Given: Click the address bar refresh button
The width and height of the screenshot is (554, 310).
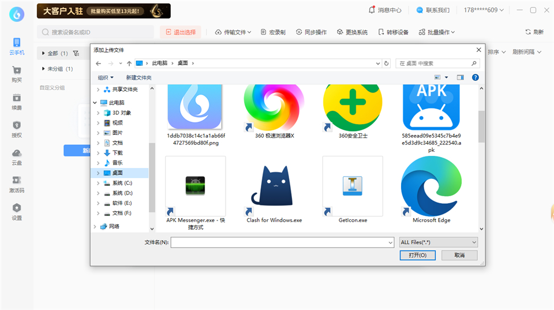Looking at the screenshot, I should 386,64.
